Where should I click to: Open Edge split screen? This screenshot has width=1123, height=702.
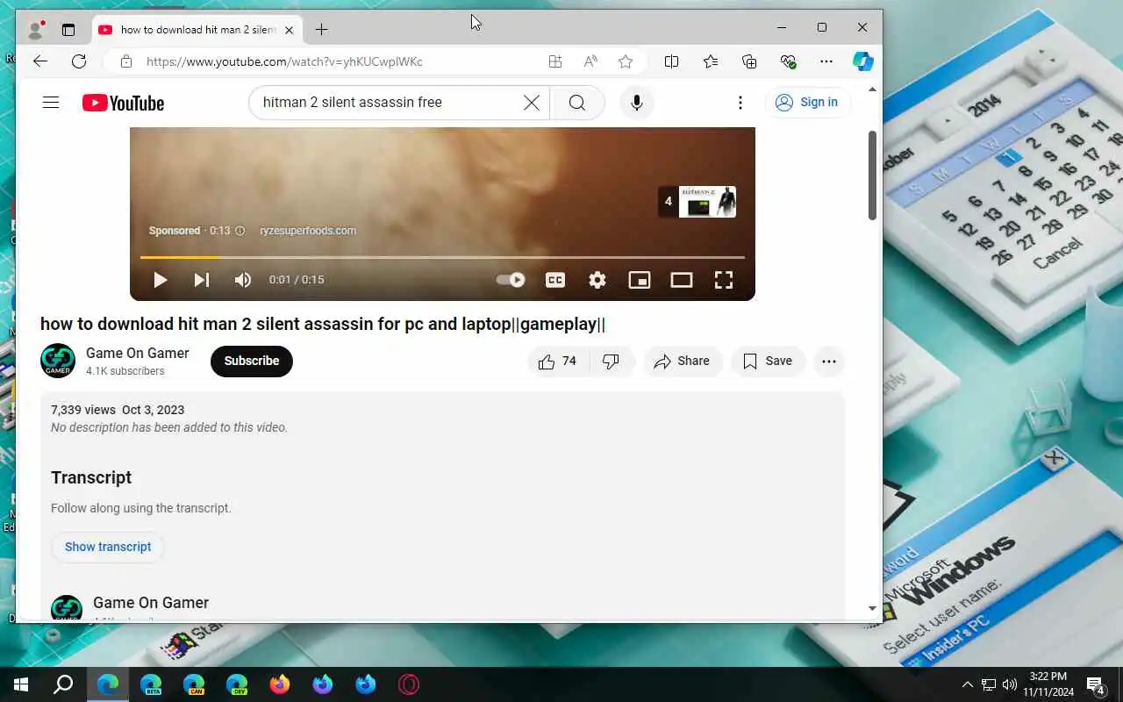671,61
